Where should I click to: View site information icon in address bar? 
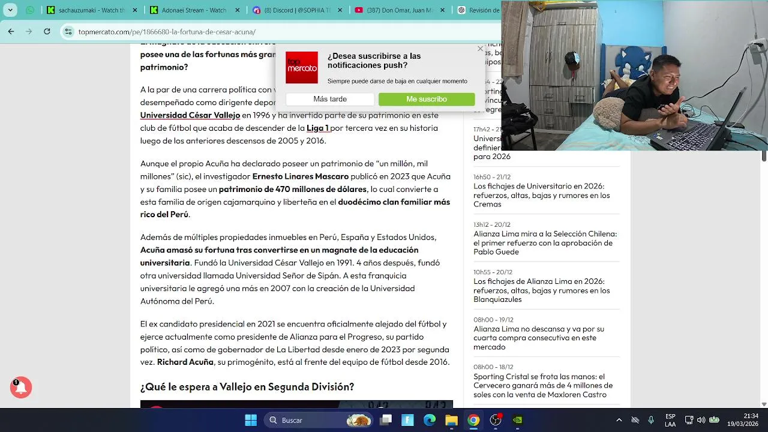(x=68, y=31)
